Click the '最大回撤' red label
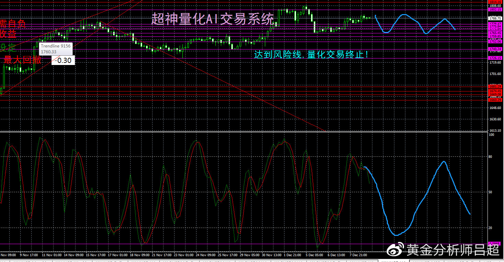The image size is (504, 262). pyautogui.click(x=22, y=60)
